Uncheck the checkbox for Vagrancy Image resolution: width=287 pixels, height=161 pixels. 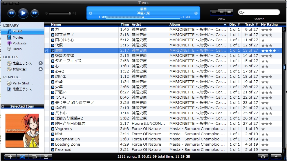53,129
